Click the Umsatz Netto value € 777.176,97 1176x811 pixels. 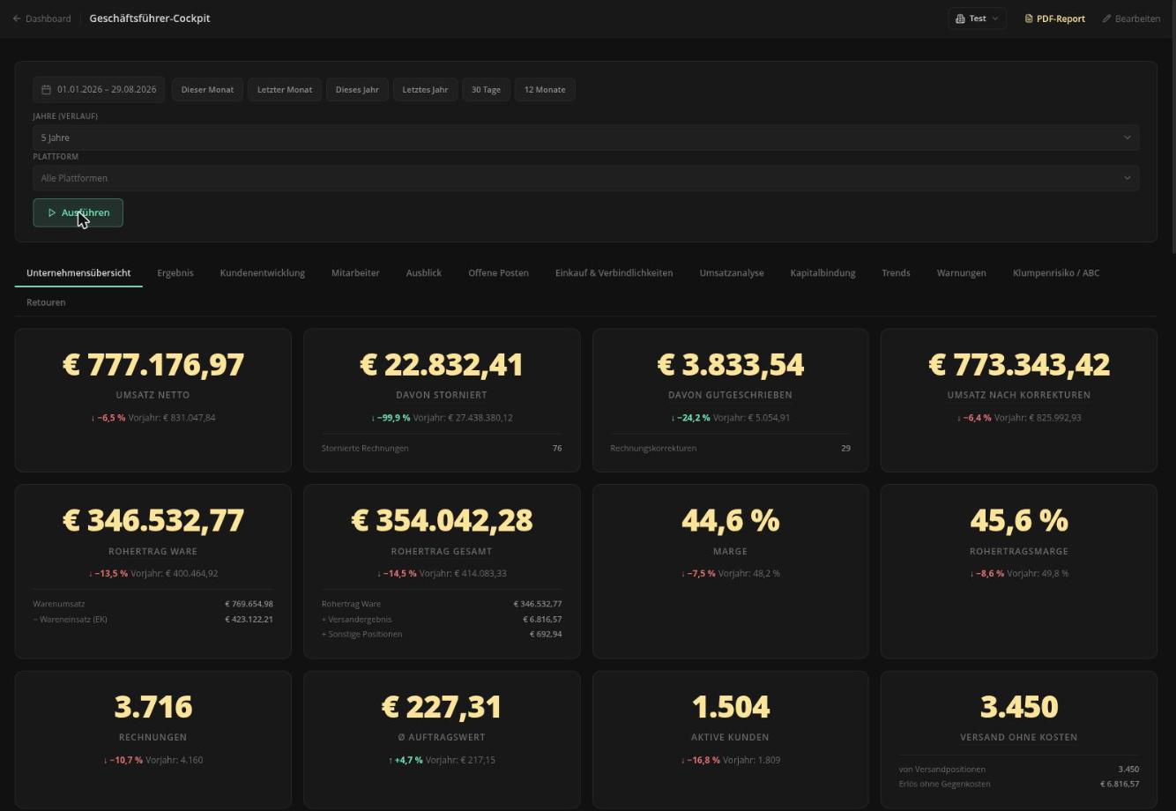click(x=153, y=365)
